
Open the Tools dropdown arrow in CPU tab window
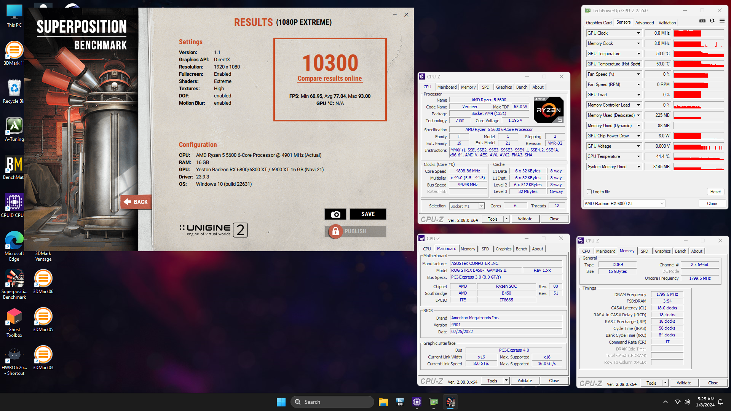(x=506, y=219)
